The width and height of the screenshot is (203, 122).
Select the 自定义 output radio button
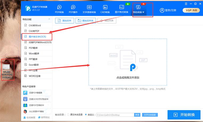86,115
